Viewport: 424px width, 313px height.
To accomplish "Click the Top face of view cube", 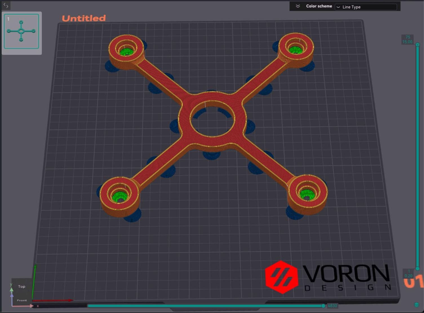I will pos(22,287).
